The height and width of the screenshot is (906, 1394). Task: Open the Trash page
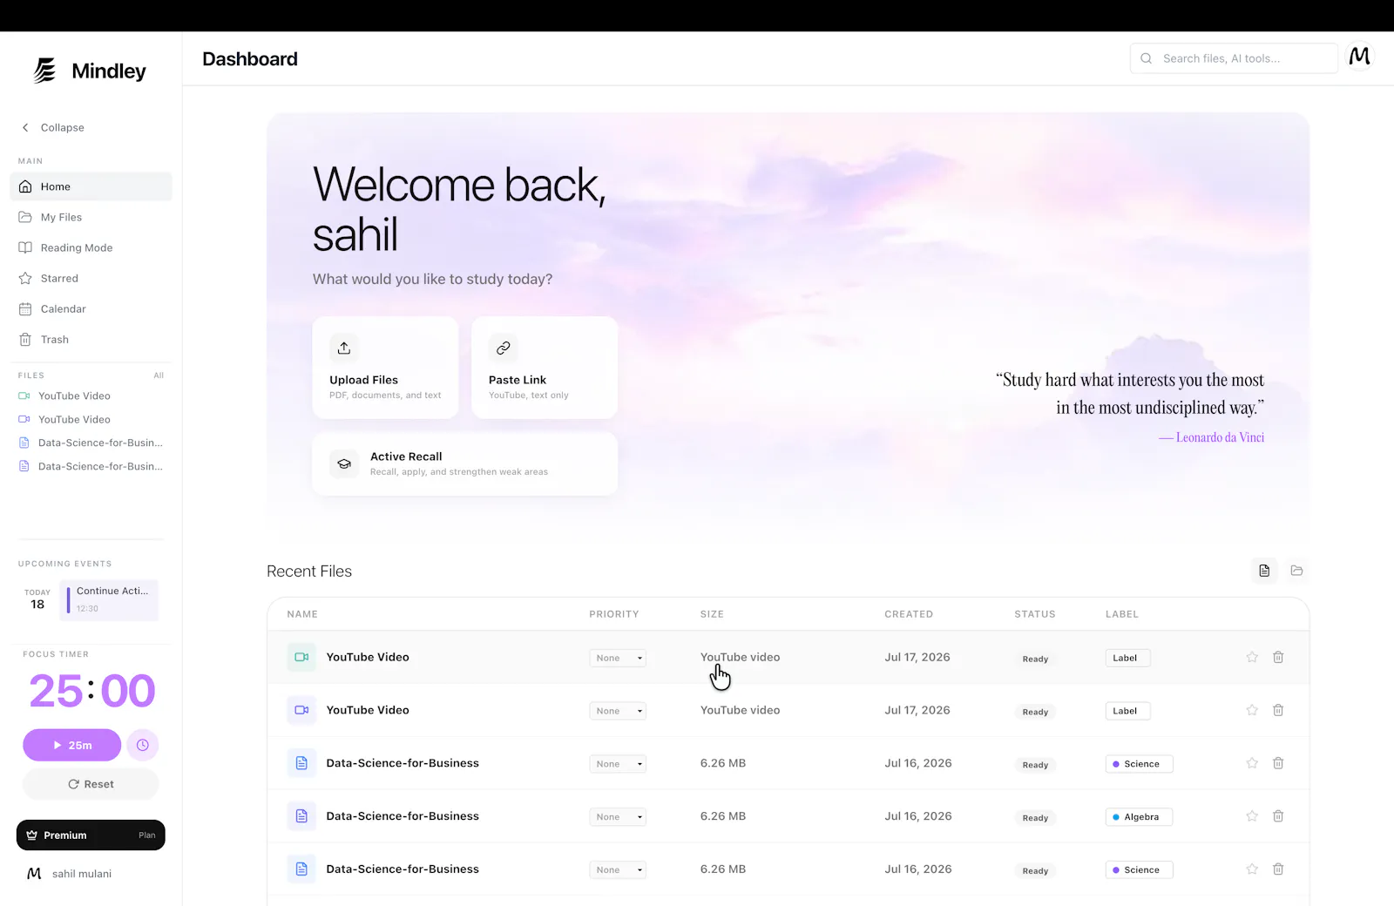(x=91, y=339)
